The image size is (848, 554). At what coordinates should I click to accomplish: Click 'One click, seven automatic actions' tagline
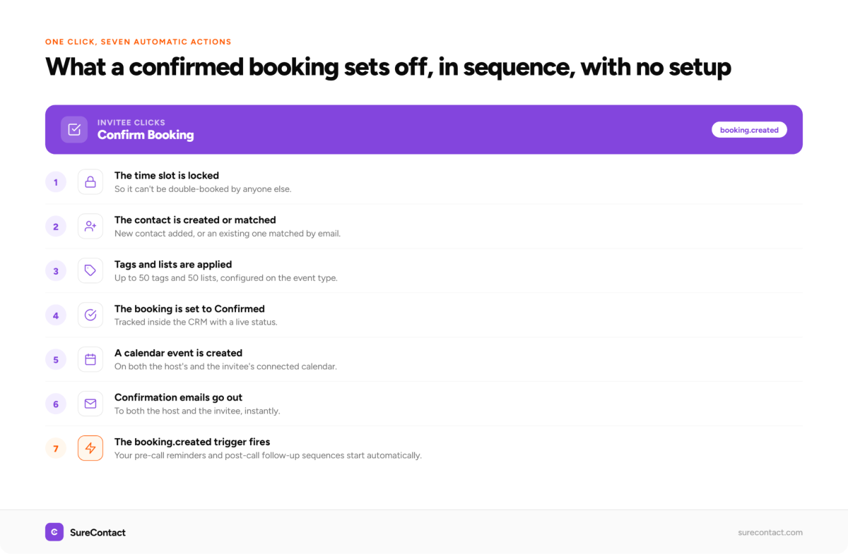[x=138, y=42]
